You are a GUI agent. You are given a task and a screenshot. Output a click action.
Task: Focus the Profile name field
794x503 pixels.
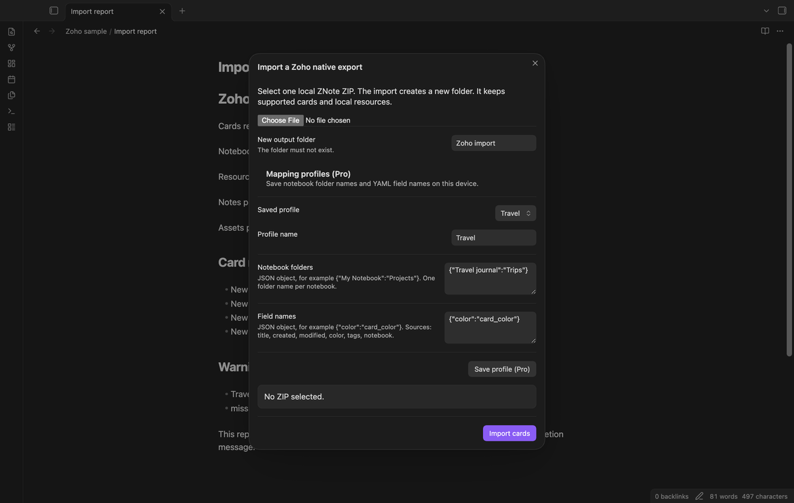[x=494, y=238]
